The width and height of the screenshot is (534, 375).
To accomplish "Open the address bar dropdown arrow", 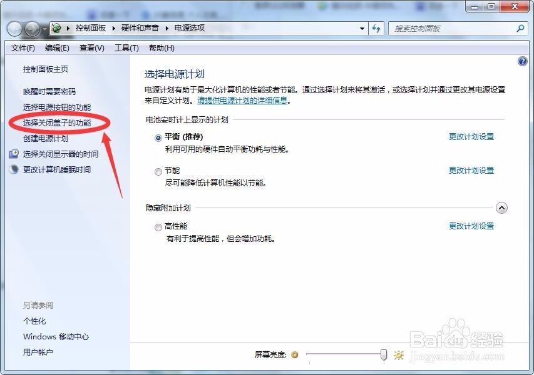I will [x=362, y=28].
